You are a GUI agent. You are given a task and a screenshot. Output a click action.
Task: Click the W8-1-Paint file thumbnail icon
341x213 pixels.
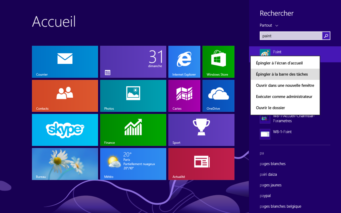coord(265,134)
